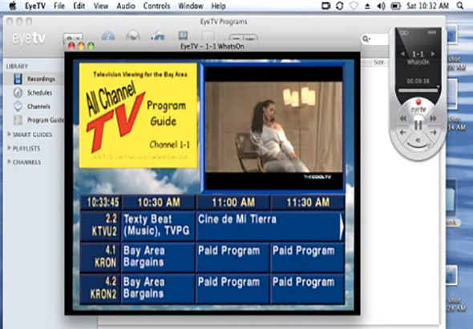Open the File menu
The width and height of the screenshot is (473, 329).
(59, 6)
